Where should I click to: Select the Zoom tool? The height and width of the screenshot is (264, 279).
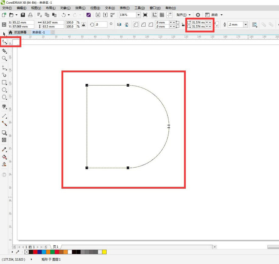(4, 59)
